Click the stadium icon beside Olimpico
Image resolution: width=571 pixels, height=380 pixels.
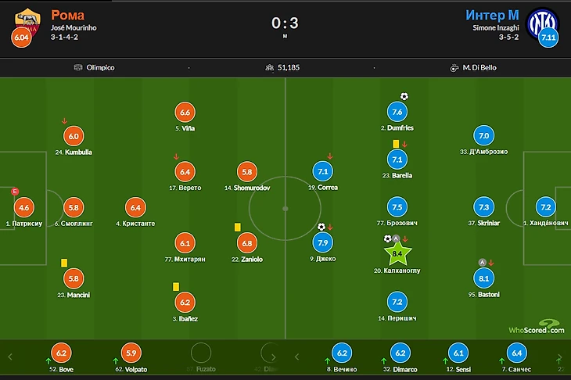78,67
